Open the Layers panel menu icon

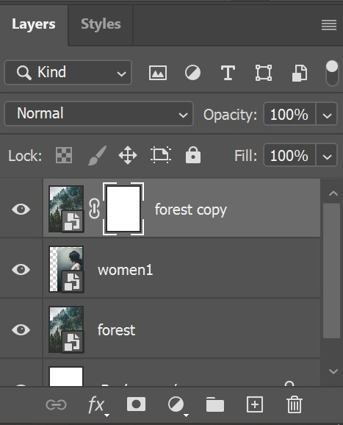coord(329,25)
